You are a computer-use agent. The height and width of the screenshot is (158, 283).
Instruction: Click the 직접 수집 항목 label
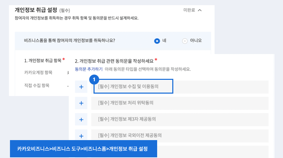(x=37, y=85)
